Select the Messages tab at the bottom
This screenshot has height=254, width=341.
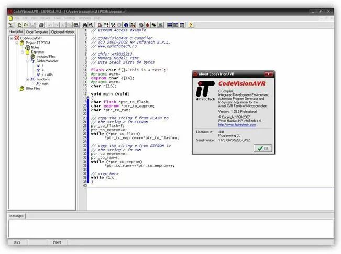coord(17,216)
